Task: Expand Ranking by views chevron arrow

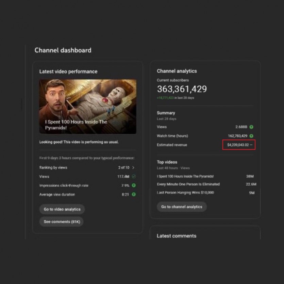Action: click(x=133, y=168)
